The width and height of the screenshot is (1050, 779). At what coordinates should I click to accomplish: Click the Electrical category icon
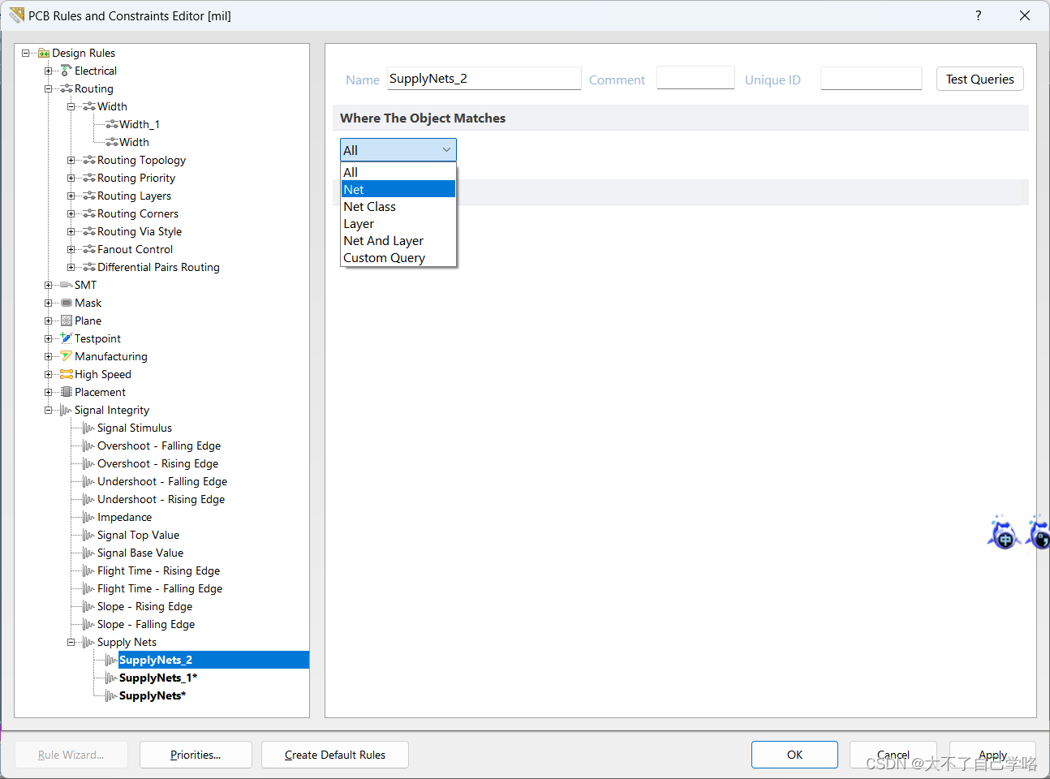click(x=67, y=71)
